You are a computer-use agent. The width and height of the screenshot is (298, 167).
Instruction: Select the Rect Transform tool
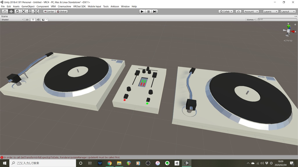tap(29, 11)
